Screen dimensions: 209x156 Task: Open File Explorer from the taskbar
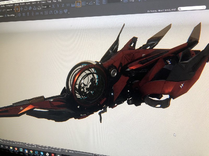click(x=11, y=148)
